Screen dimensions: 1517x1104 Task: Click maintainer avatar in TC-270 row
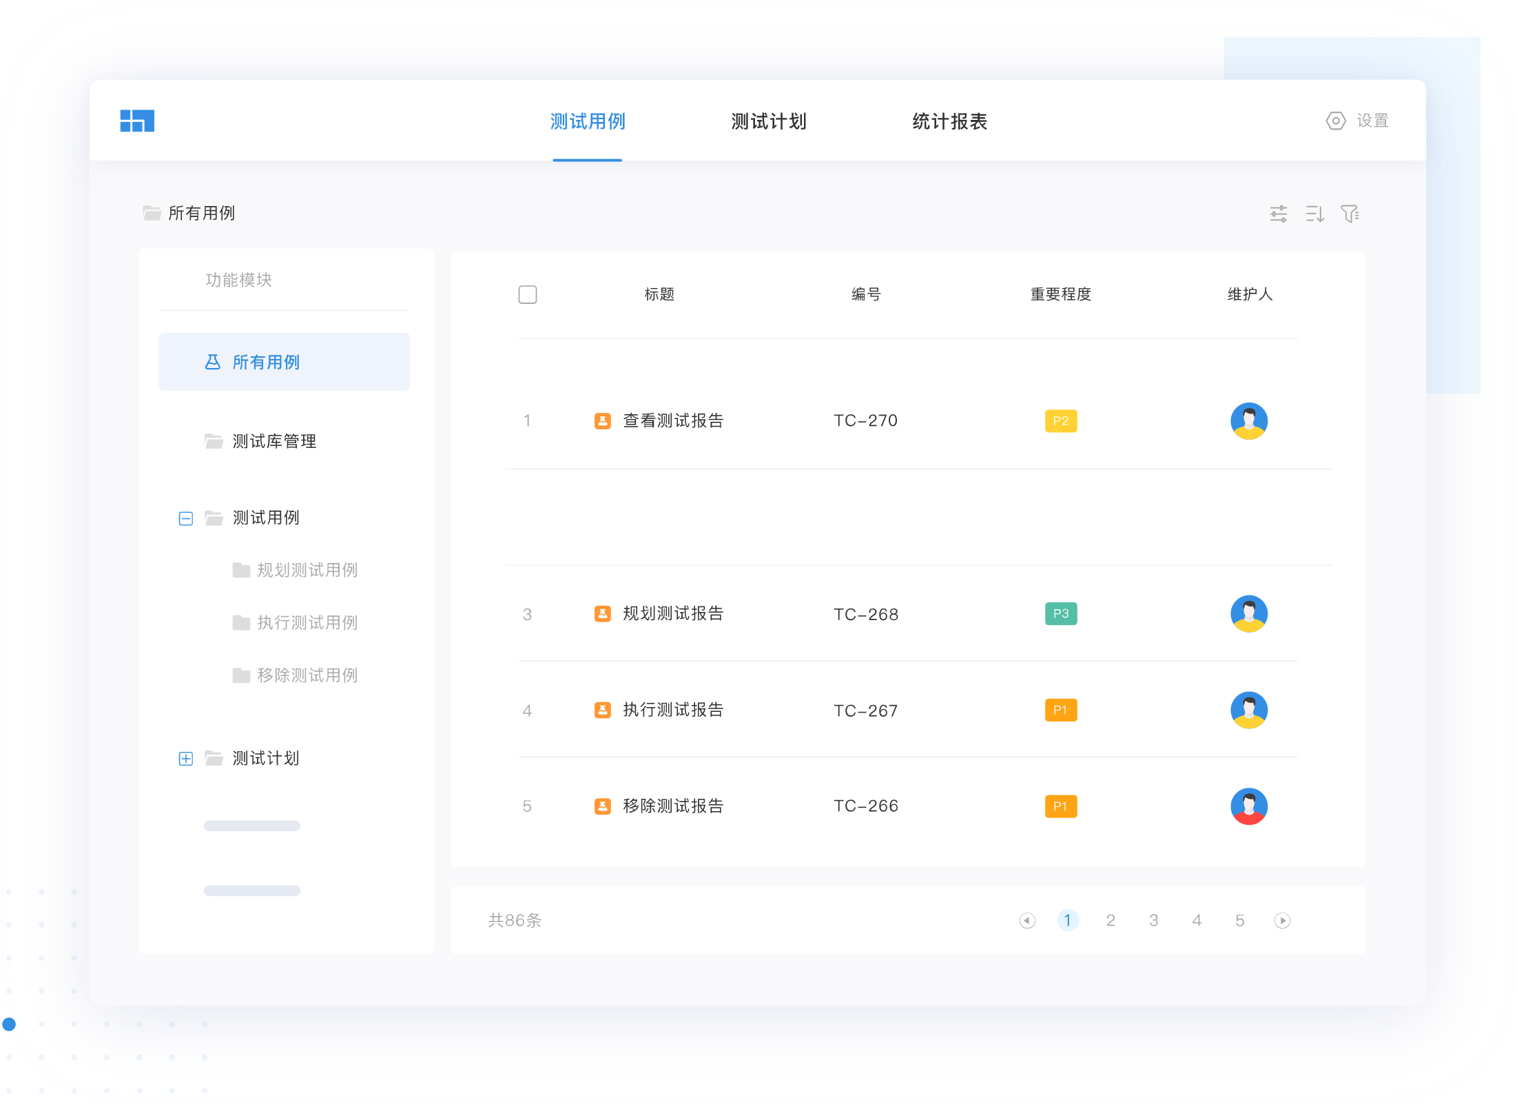coord(1249,421)
